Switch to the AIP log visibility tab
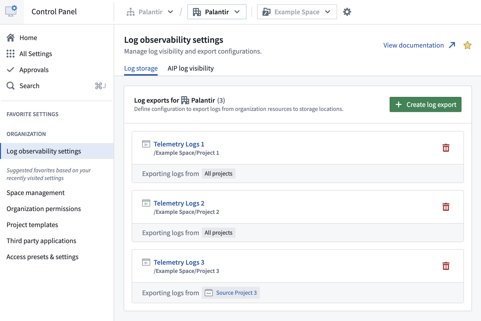 pyautogui.click(x=190, y=68)
